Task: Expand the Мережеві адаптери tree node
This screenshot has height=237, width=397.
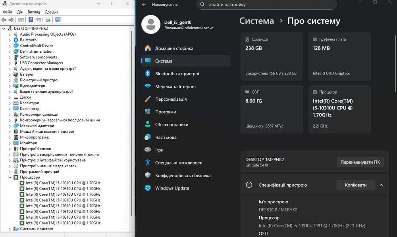Action: tap(10, 126)
